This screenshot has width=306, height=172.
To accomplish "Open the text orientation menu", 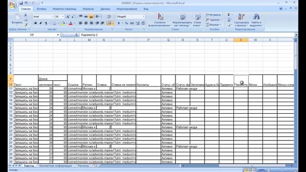I will click(98, 17).
